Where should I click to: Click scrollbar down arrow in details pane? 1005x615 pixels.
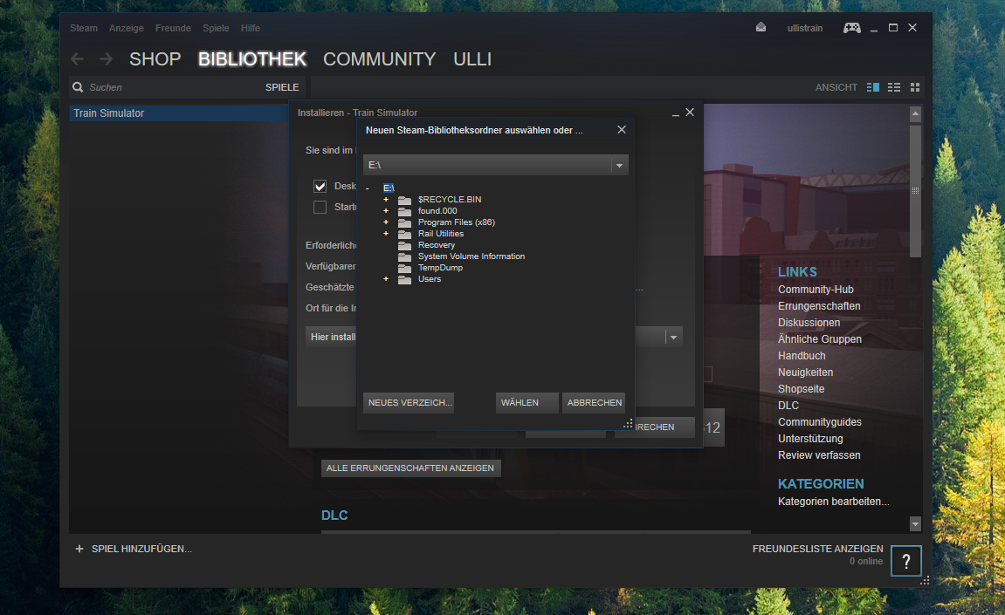(x=915, y=524)
